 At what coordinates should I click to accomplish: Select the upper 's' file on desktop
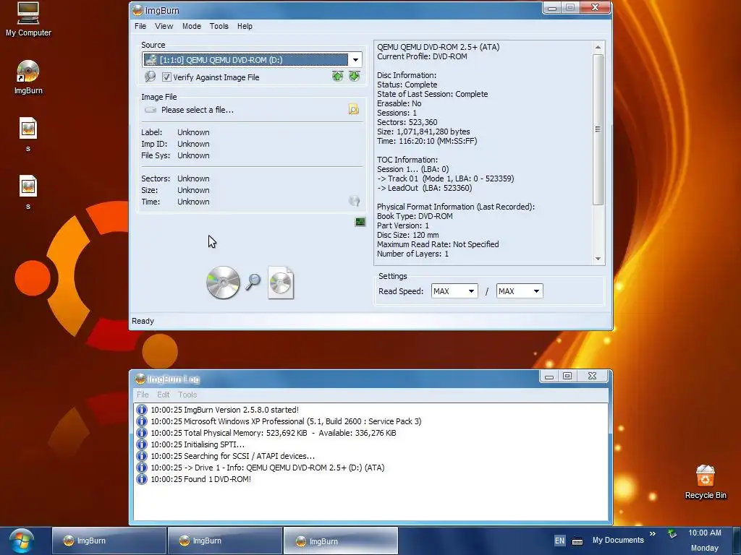28,134
